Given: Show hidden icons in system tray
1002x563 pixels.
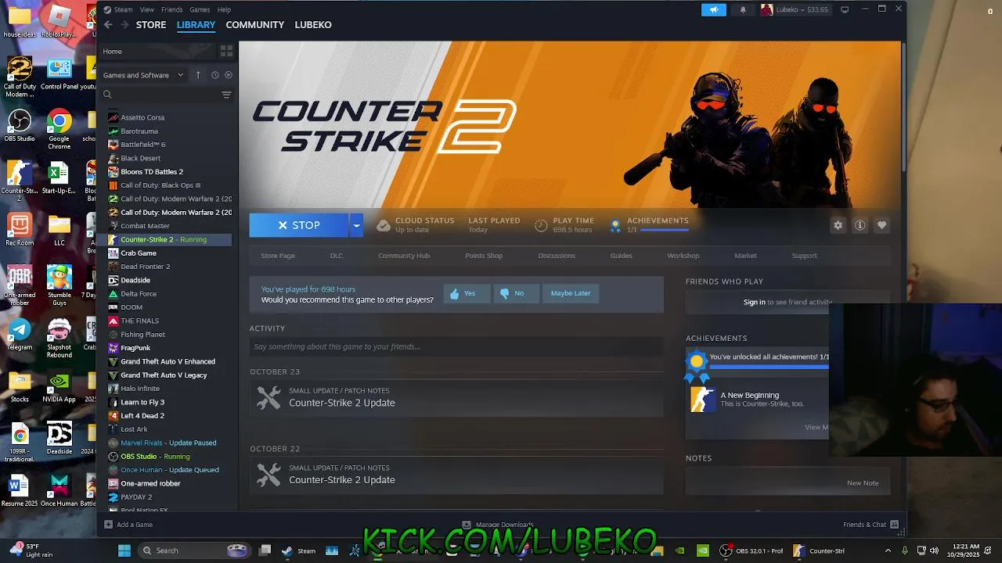Looking at the screenshot, I should point(888,550).
